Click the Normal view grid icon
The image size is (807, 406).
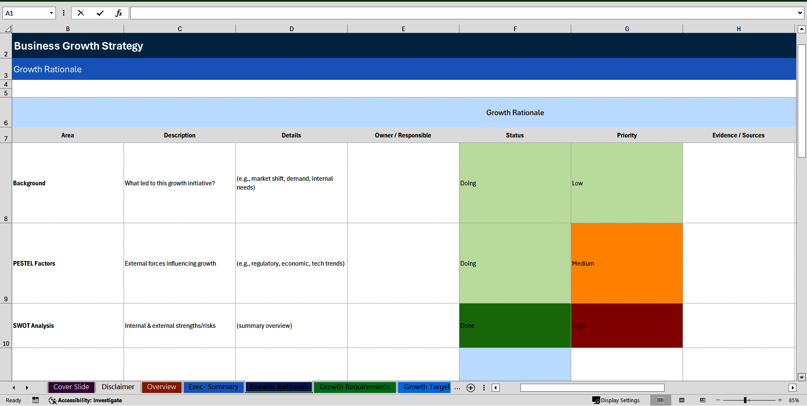coord(661,400)
